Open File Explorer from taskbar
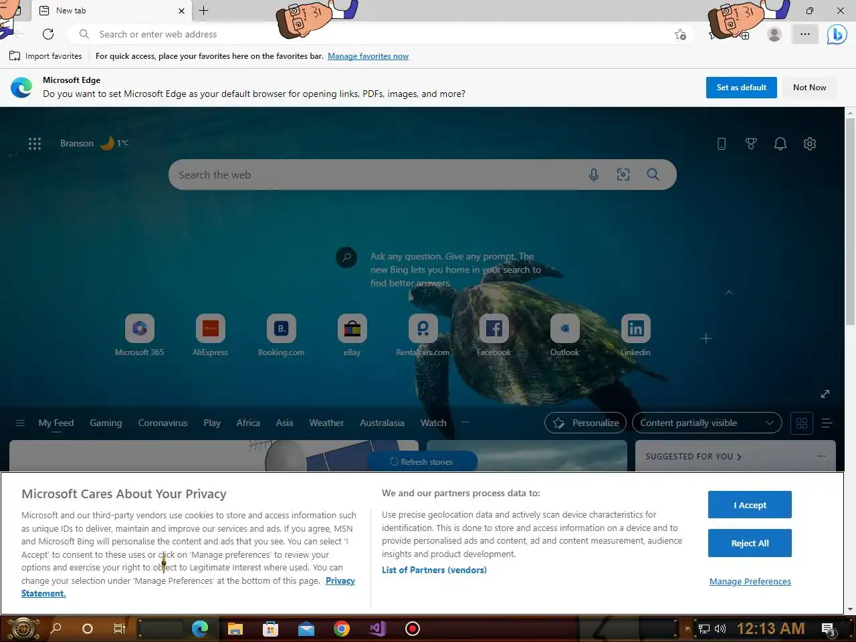 235,629
